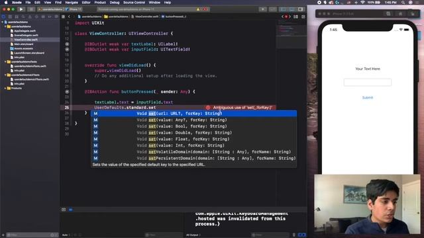Click textLabel outlet connection circle in gutter

tap(67, 44)
